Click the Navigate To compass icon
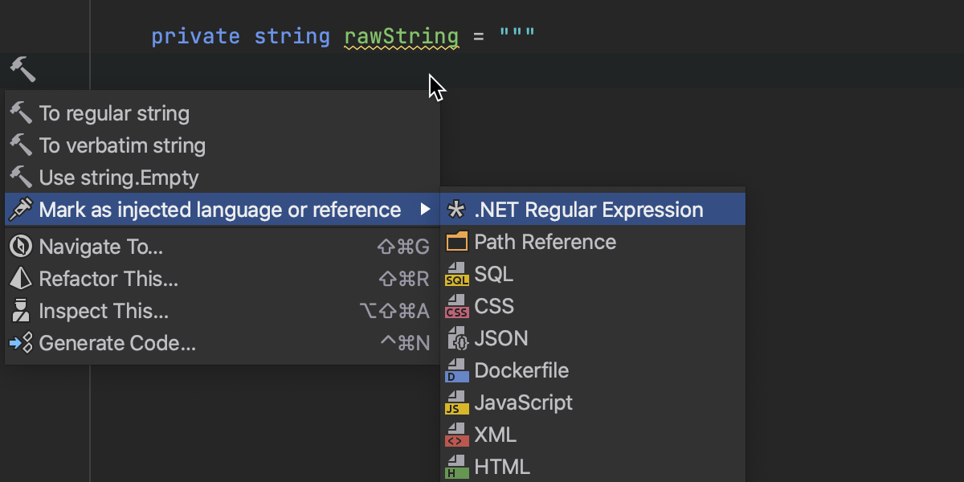Viewport: 964px width, 482px height. click(20, 247)
